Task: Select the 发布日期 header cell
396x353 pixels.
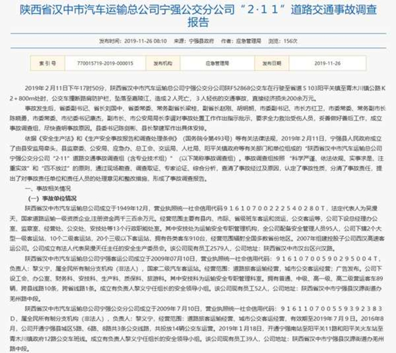Action: 272,63
